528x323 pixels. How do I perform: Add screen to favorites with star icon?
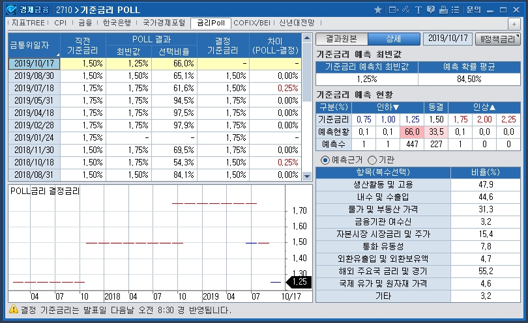(378, 10)
